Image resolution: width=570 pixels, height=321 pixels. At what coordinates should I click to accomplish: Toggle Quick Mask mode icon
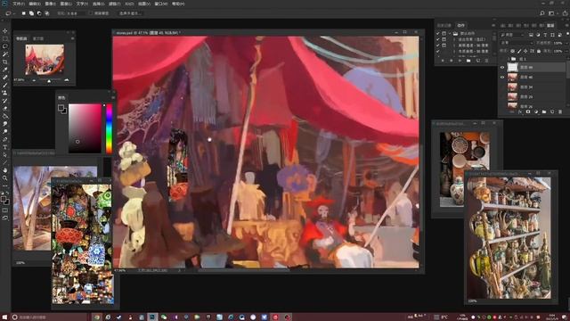(x=5, y=210)
